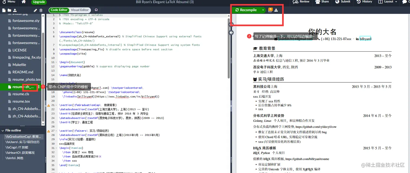Download the compiled PDF
The image size is (410, 173).
(276, 10)
